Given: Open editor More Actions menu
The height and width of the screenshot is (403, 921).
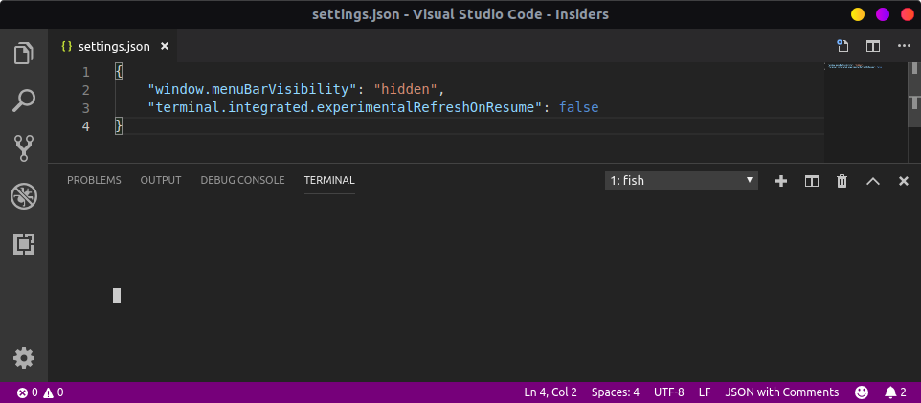Looking at the screenshot, I should pos(904,46).
